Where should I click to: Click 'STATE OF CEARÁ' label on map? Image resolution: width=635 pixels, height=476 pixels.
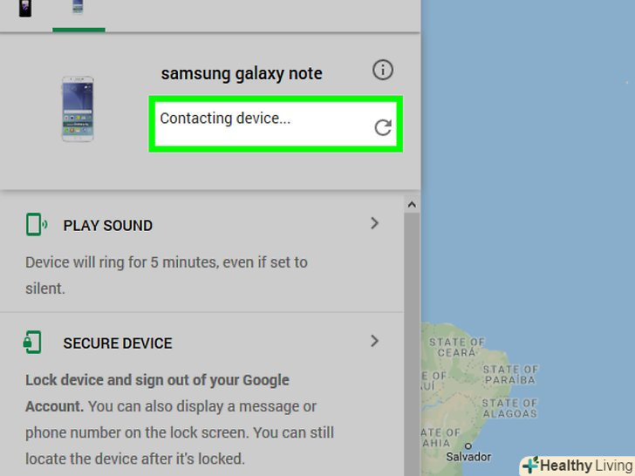[457, 347]
